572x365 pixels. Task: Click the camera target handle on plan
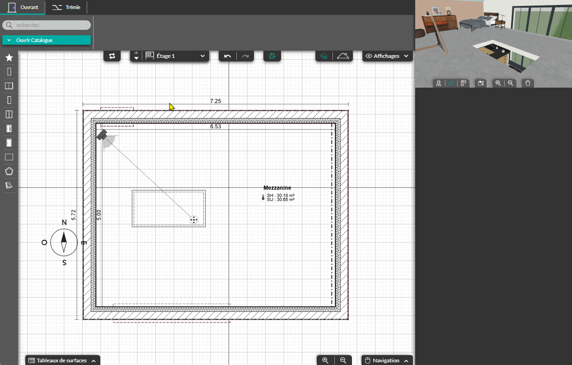click(x=194, y=220)
